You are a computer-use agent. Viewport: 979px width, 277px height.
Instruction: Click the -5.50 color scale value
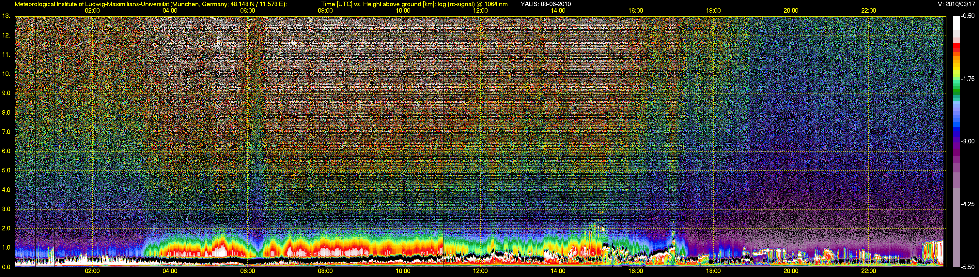tap(968, 267)
